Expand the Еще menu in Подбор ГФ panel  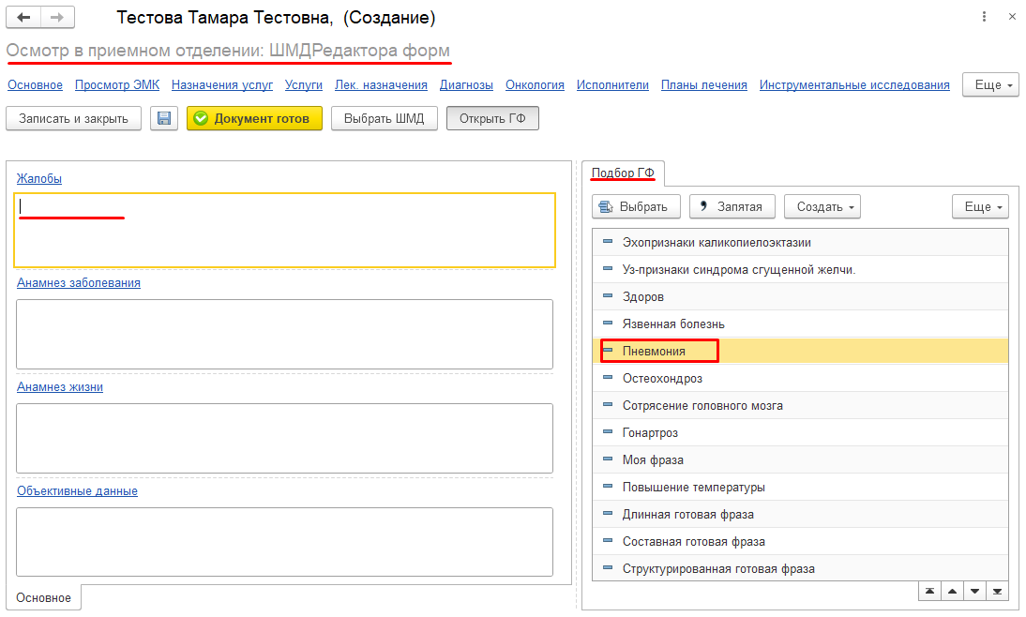click(980, 206)
